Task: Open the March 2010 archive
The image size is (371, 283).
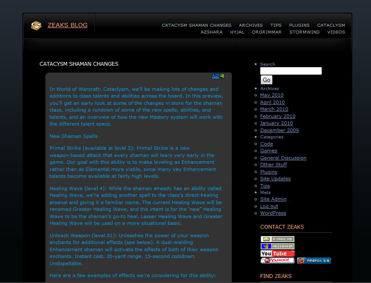Action: pyautogui.click(x=274, y=109)
